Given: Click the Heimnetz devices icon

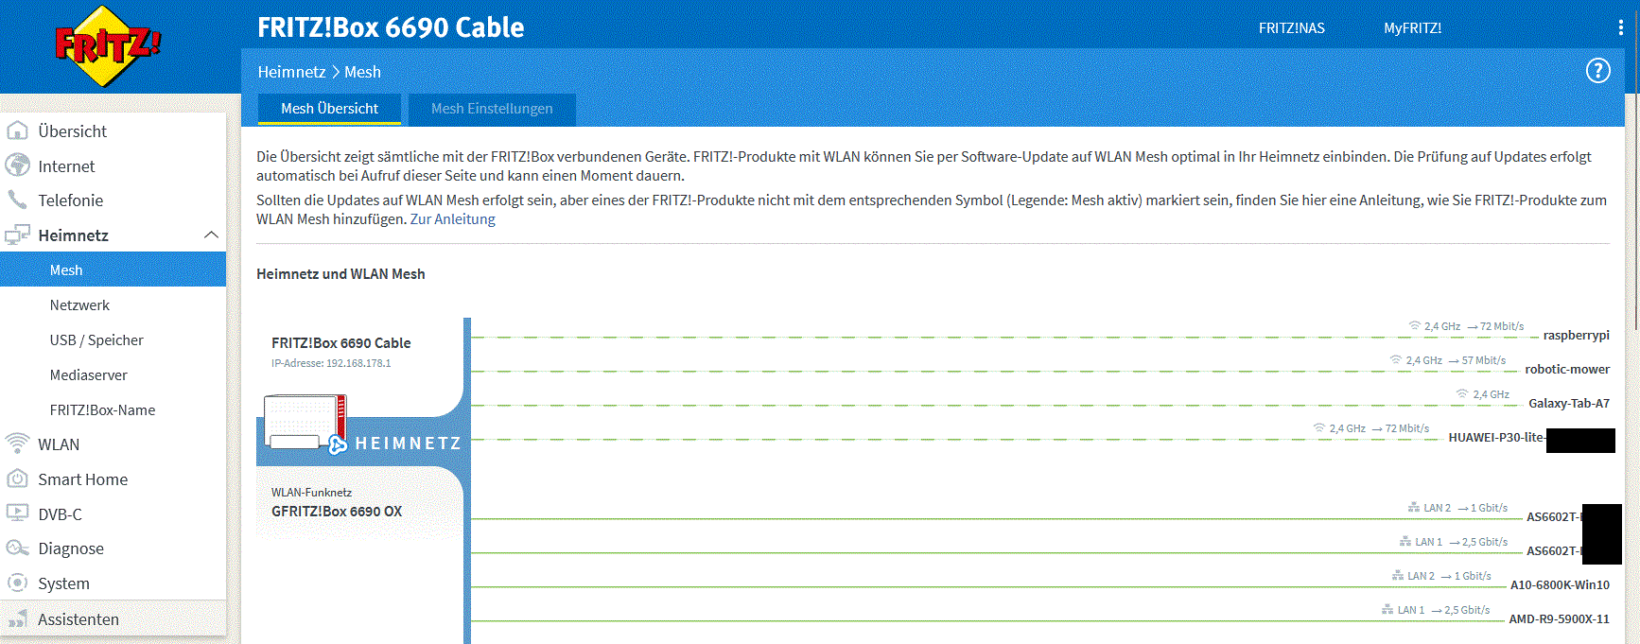Looking at the screenshot, I should pyautogui.click(x=17, y=235).
